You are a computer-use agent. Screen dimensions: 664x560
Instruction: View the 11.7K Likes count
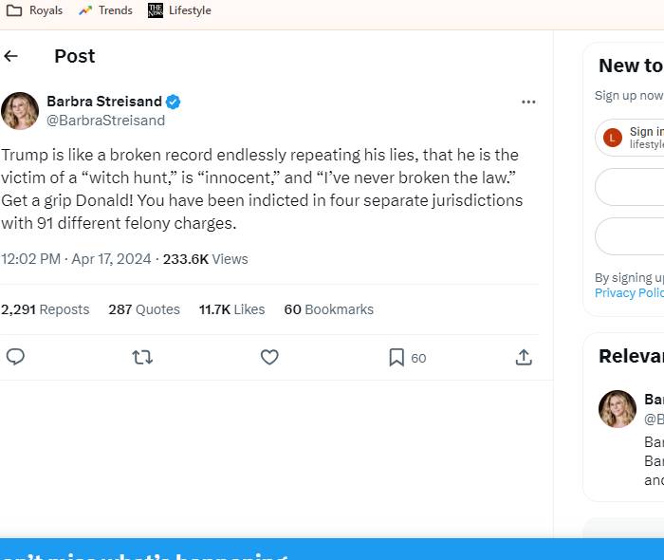coord(231,309)
